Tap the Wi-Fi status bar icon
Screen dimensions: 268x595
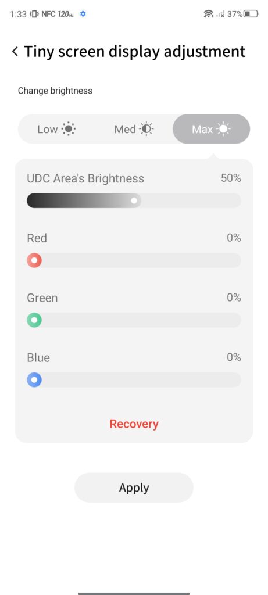(x=208, y=14)
